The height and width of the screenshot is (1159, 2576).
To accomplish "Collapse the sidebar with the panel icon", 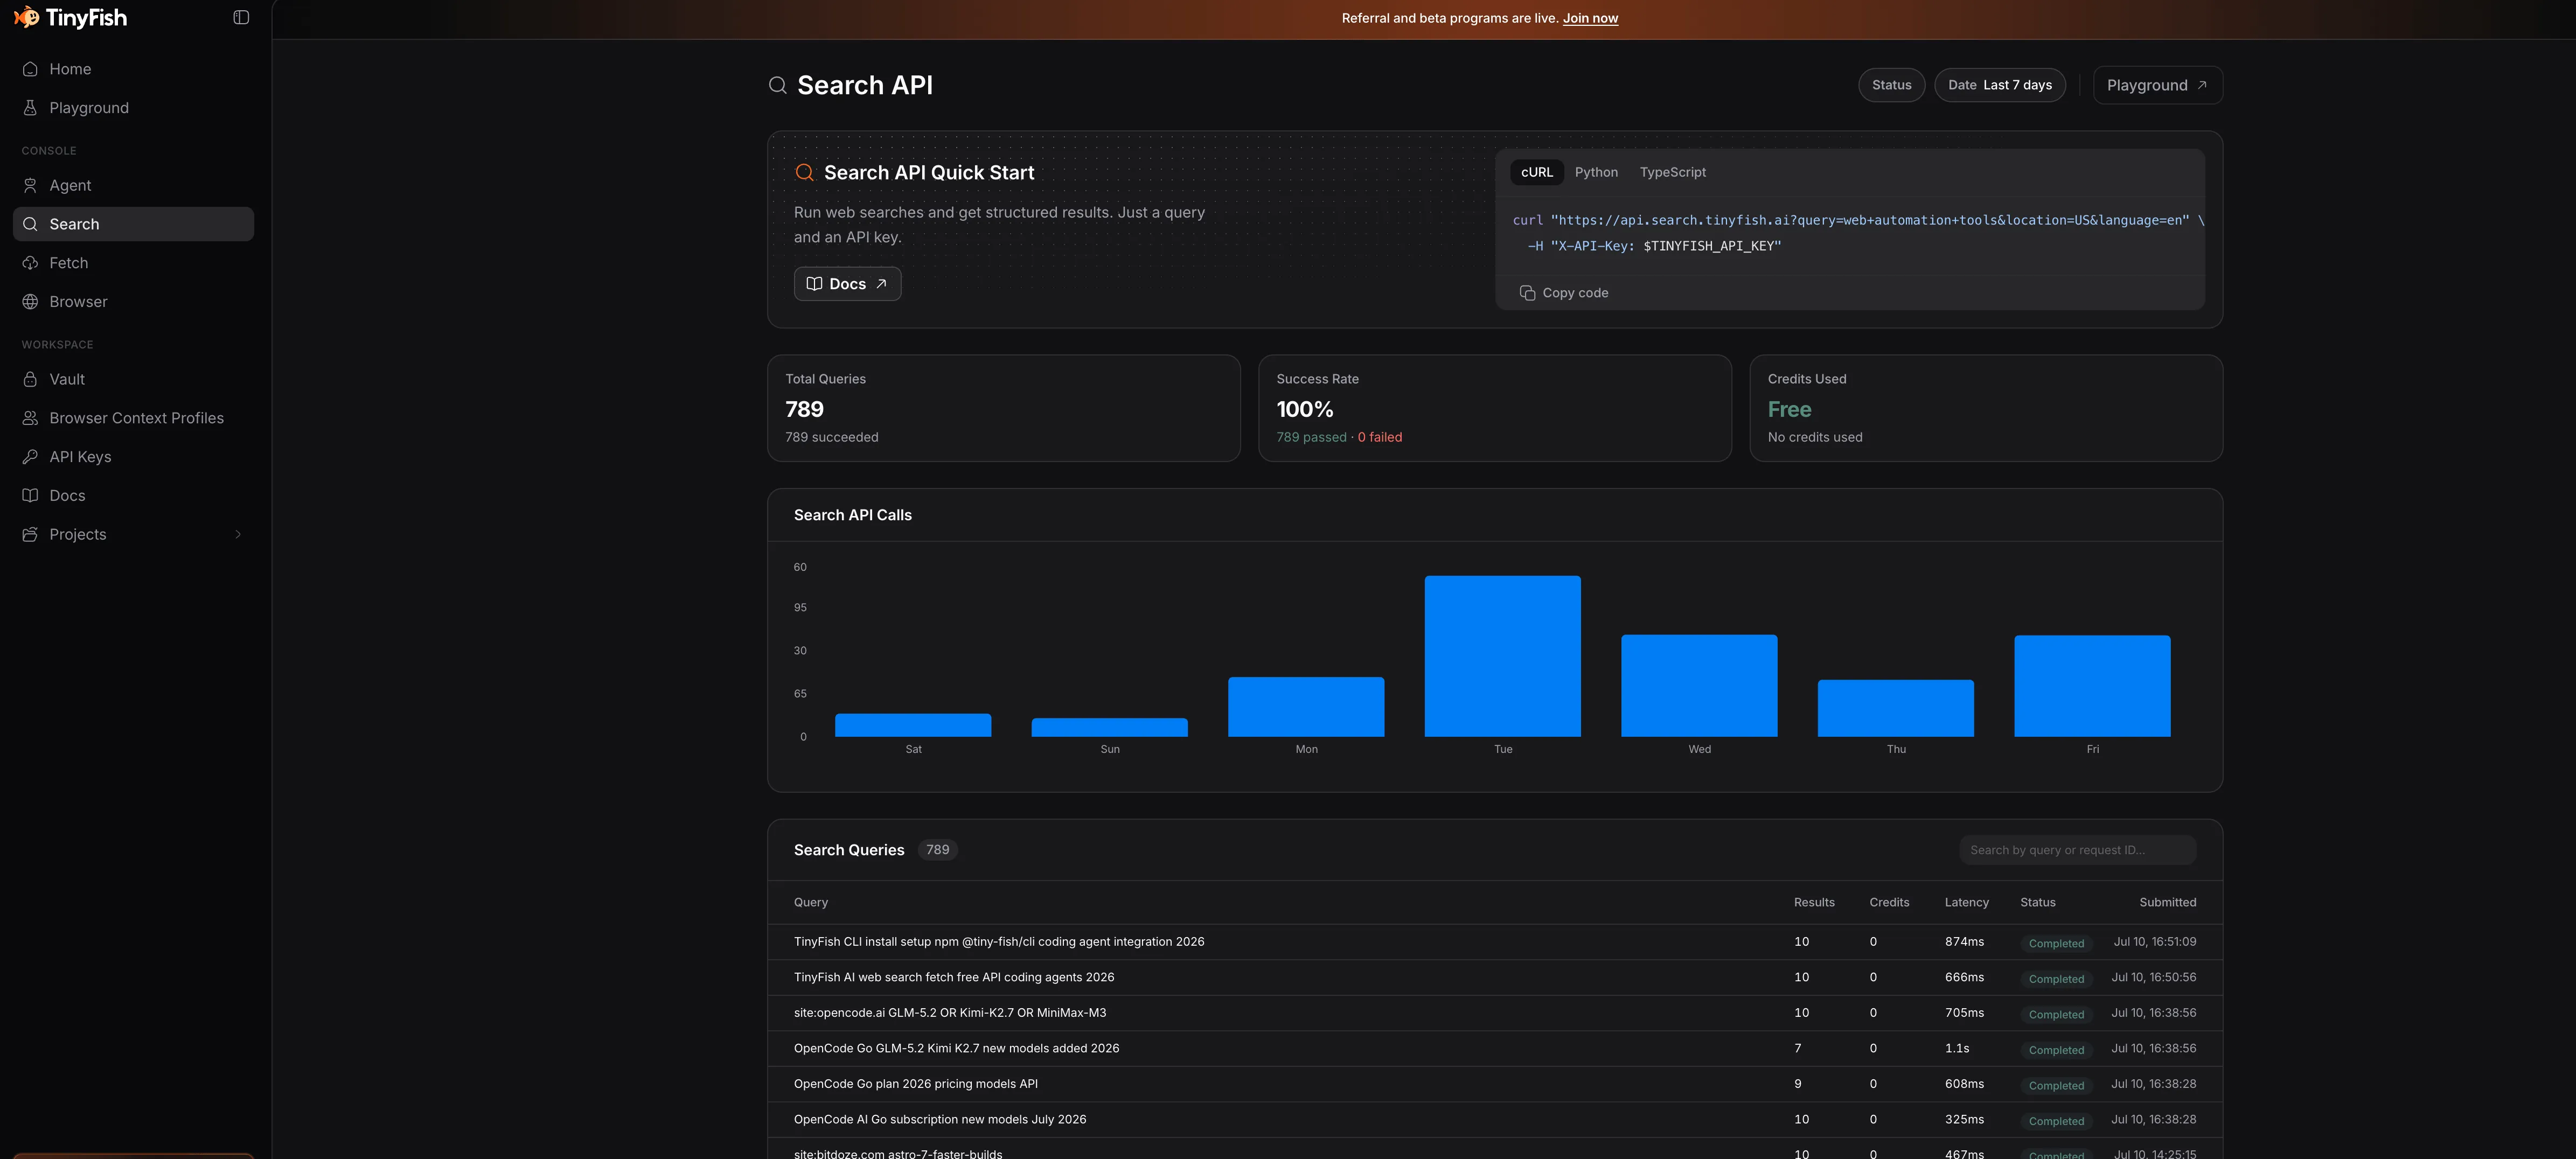I will pos(241,17).
